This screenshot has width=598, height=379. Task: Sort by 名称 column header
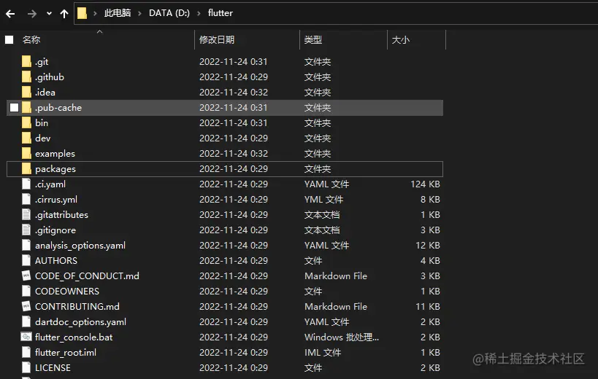[31, 39]
